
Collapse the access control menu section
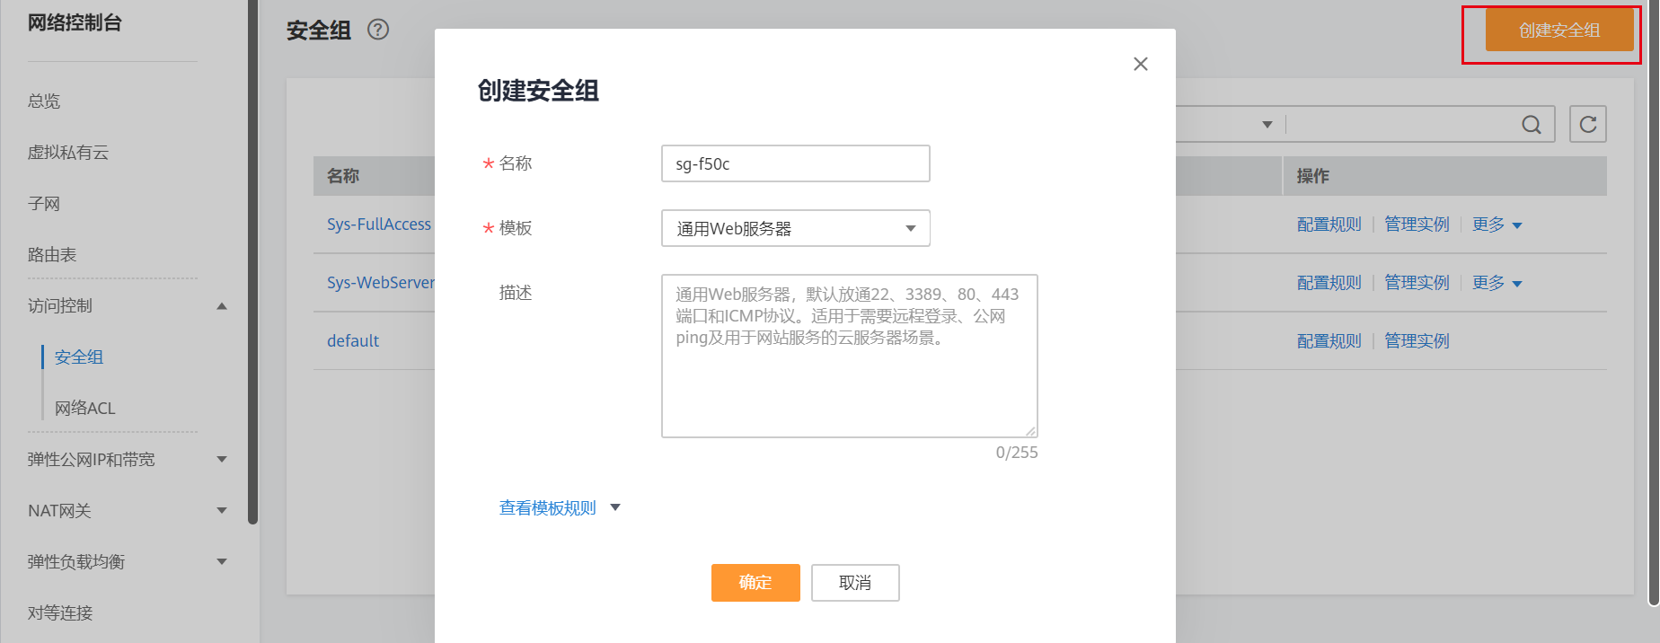222,306
